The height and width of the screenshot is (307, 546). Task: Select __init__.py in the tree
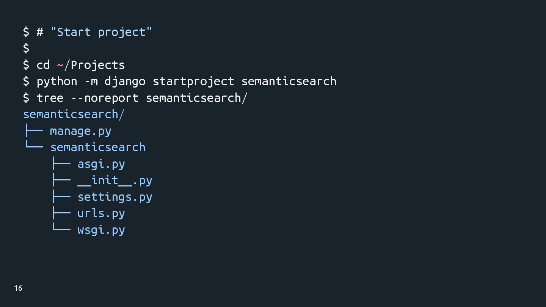(x=115, y=180)
